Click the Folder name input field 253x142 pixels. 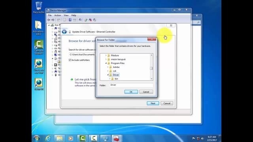point(131,85)
